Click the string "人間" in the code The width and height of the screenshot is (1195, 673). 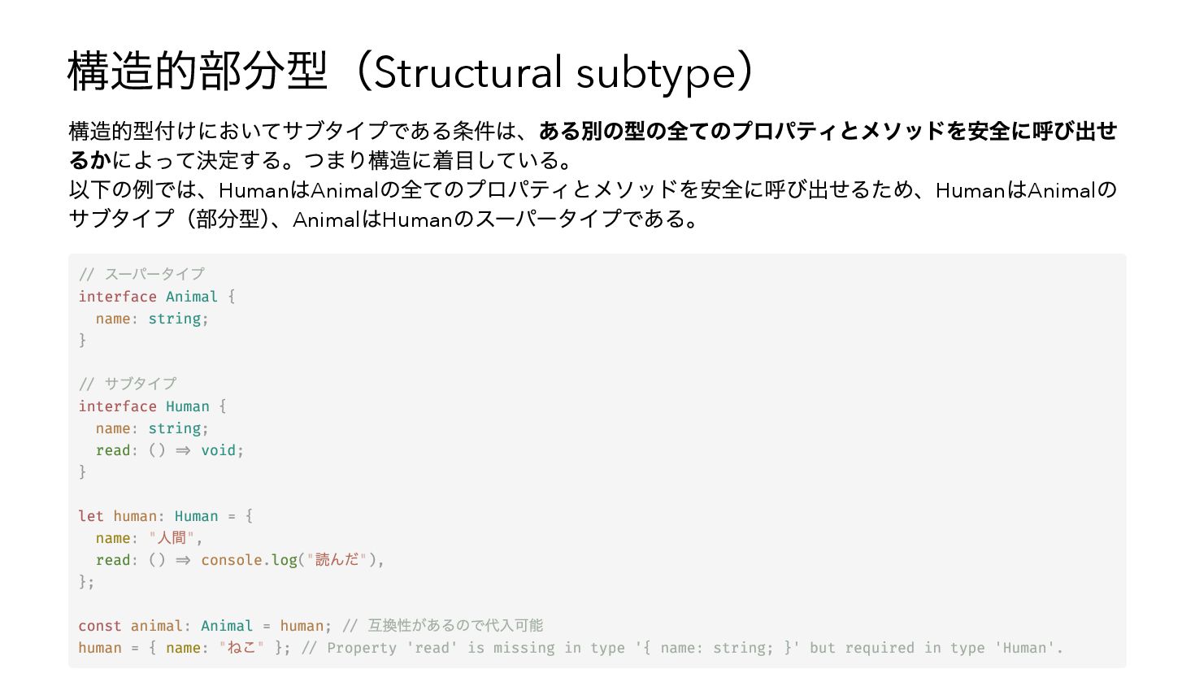tap(172, 538)
